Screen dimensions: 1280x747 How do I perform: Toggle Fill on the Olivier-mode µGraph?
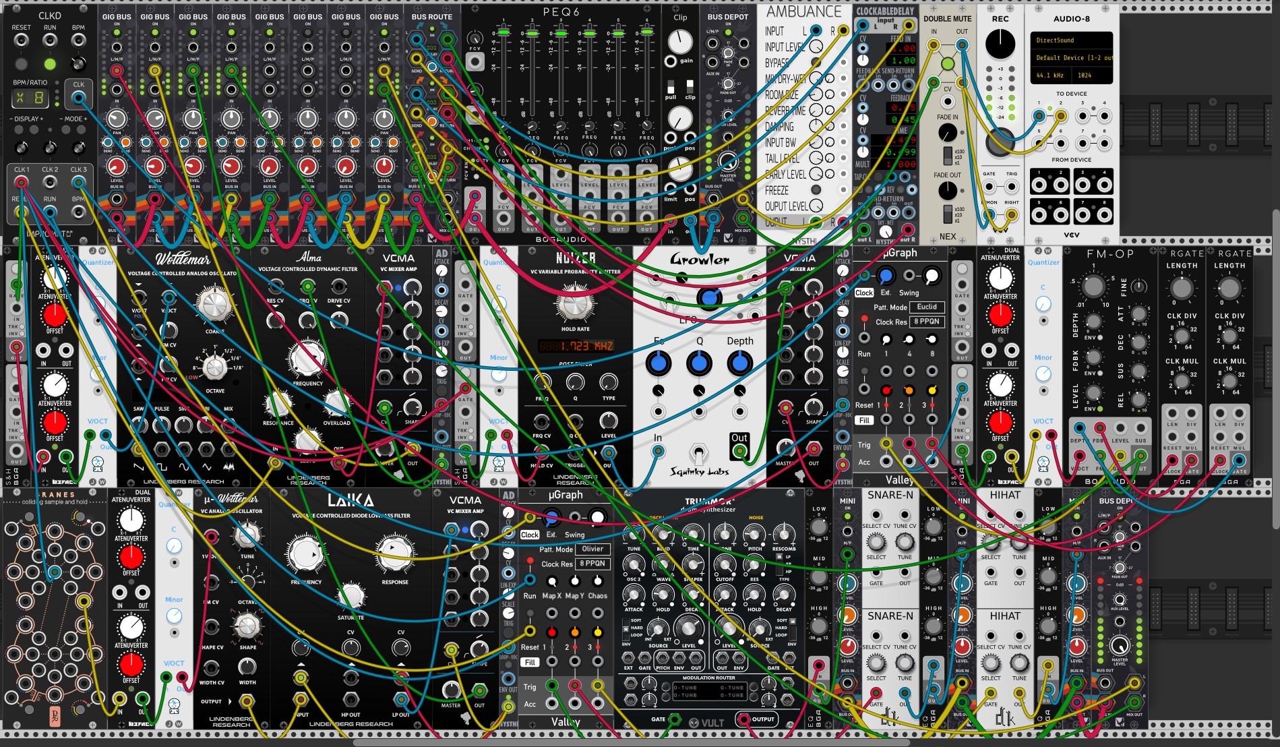(530, 663)
